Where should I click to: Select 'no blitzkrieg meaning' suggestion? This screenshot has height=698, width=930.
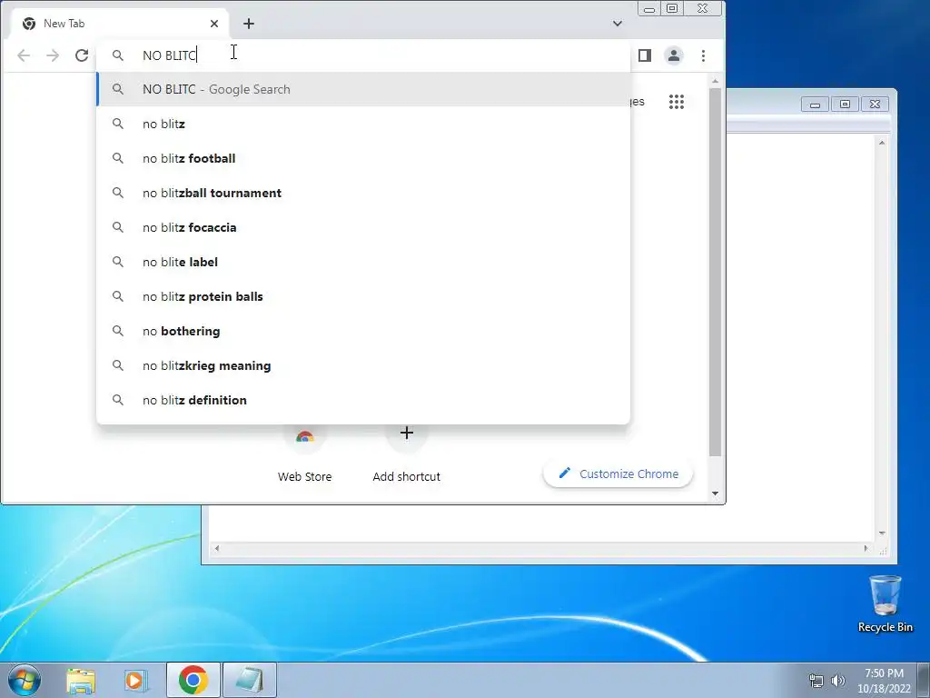363,365
